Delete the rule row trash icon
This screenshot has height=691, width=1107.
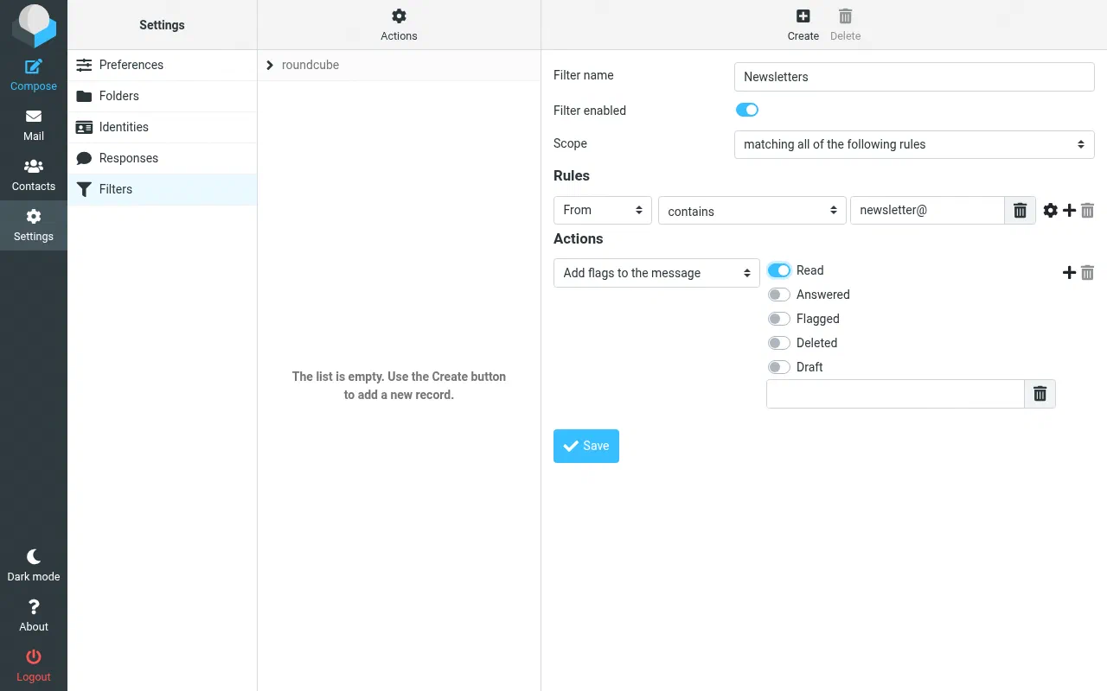(x=1088, y=210)
